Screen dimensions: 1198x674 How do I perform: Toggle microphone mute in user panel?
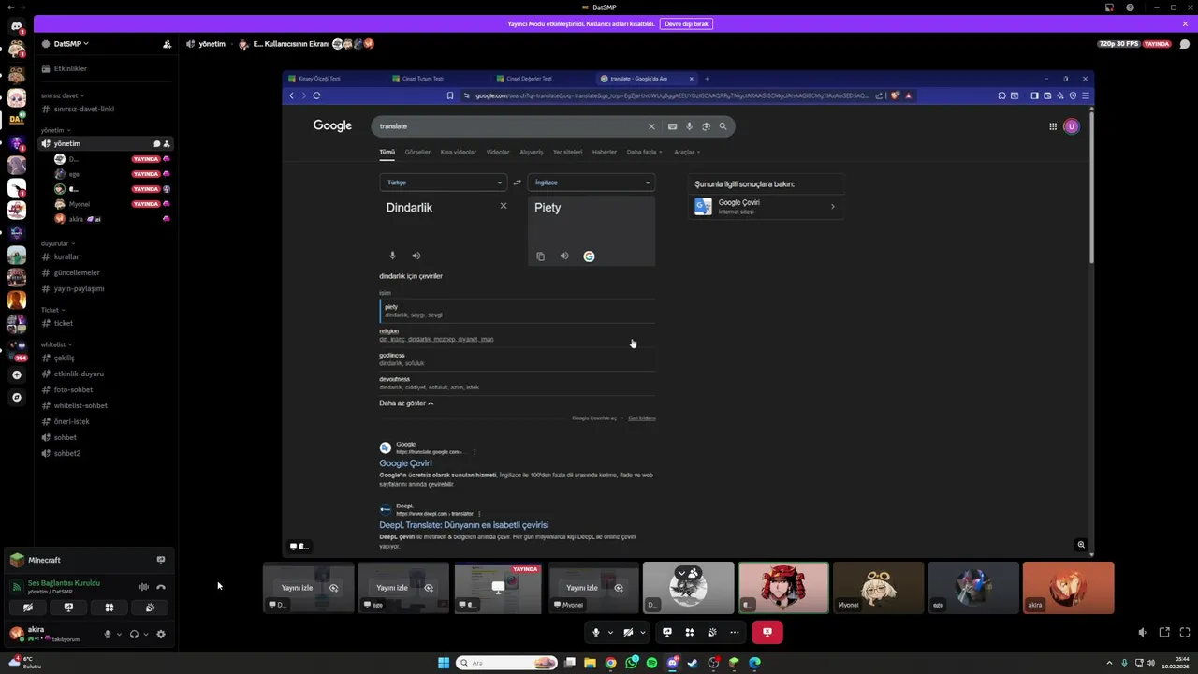tap(108, 635)
